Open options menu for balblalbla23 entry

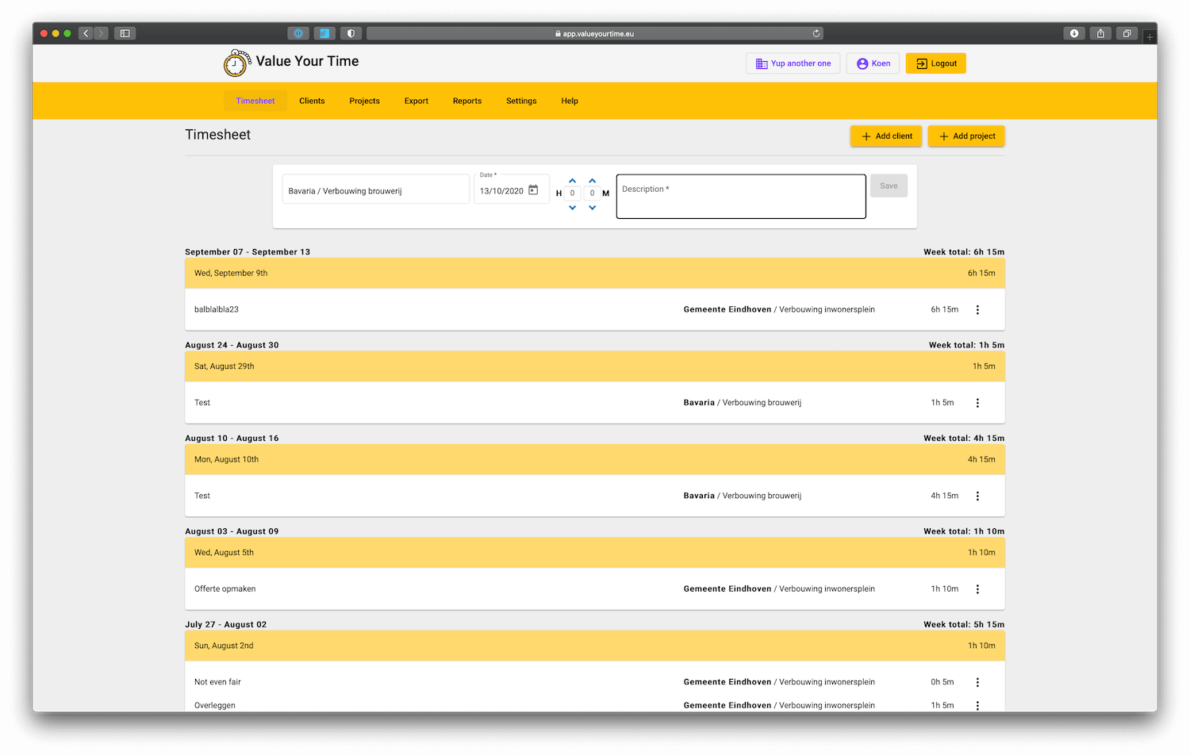[x=977, y=310]
